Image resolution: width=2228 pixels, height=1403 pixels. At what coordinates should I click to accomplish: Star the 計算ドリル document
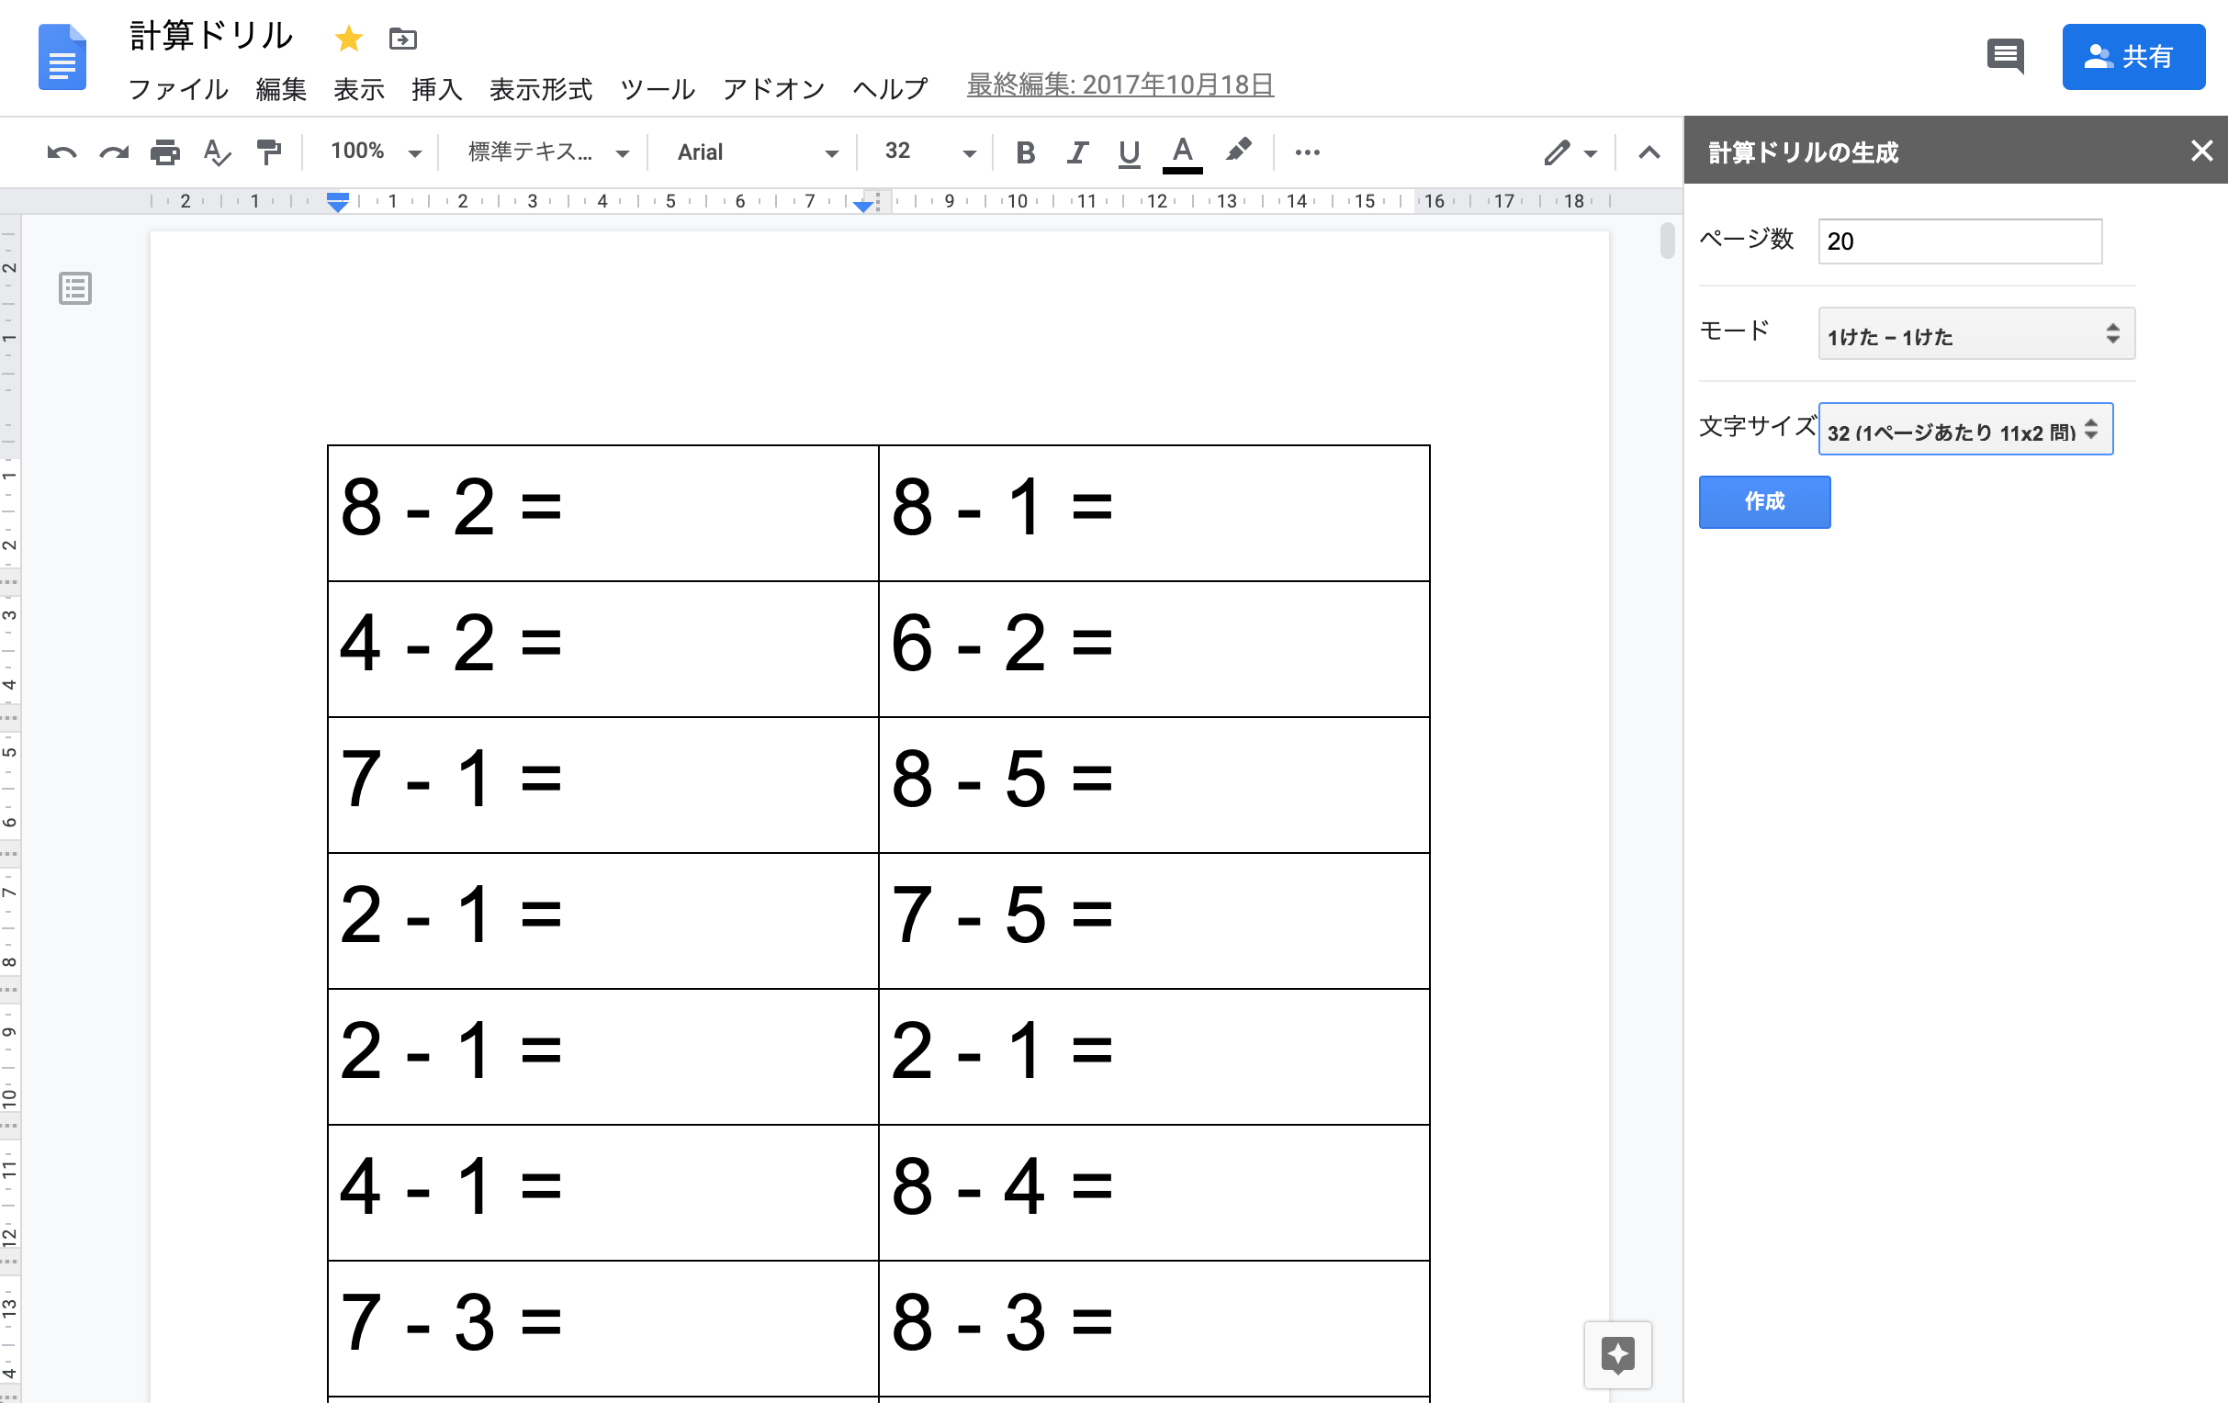348,39
